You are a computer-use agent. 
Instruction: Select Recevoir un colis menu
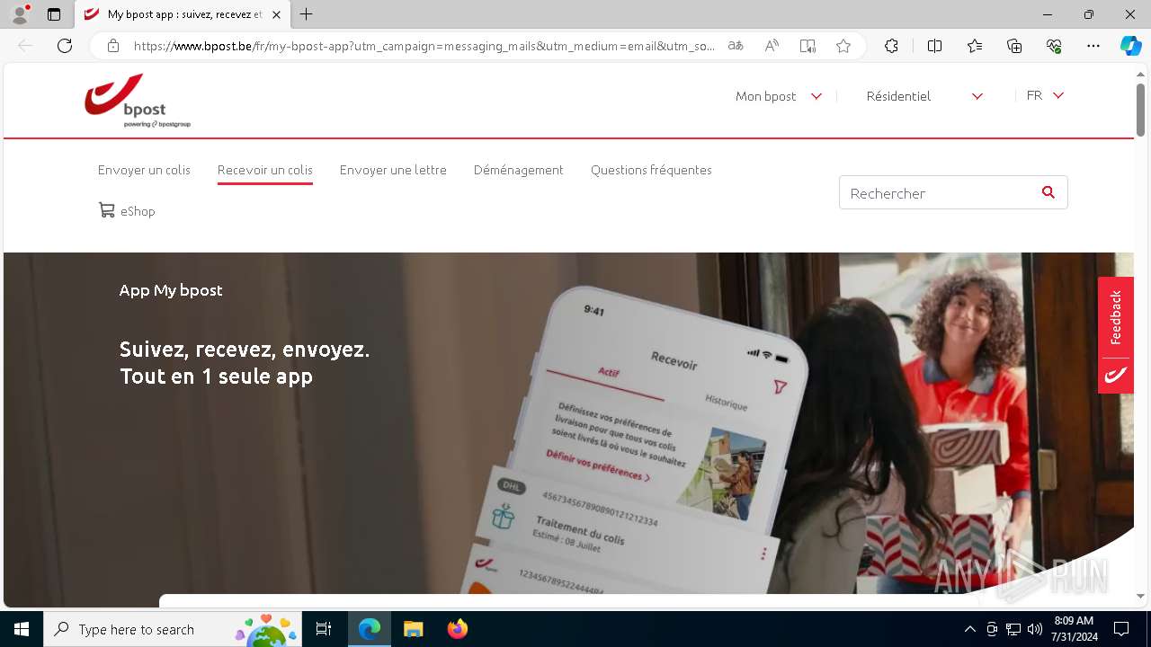[x=265, y=170]
